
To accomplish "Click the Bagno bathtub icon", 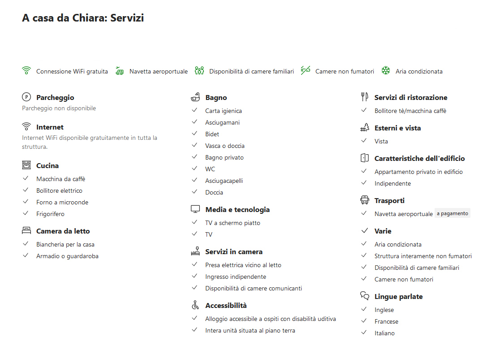I will 195,97.
